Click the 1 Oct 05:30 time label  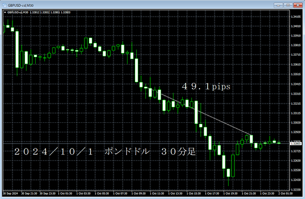click(102, 193)
